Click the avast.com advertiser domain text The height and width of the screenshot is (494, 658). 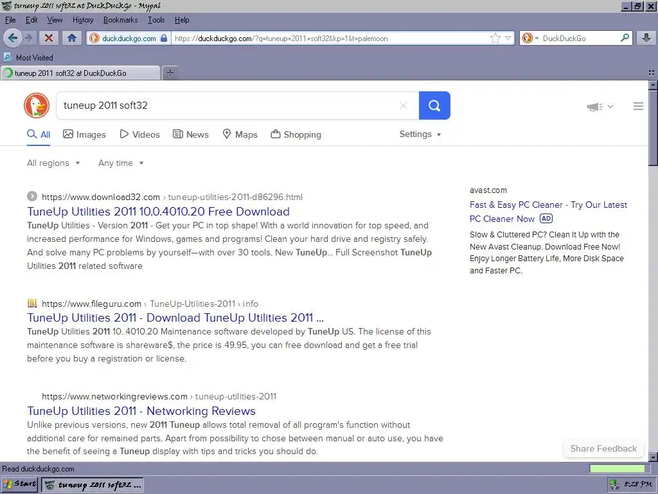488,190
